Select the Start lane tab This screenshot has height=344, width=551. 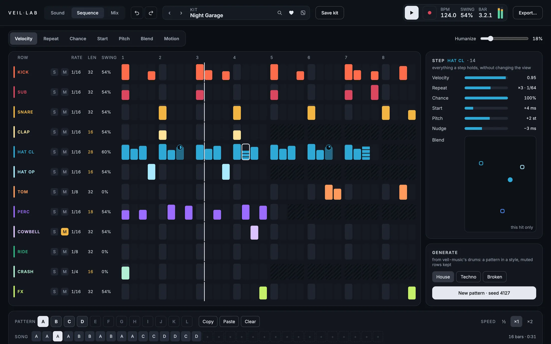(x=102, y=39)
